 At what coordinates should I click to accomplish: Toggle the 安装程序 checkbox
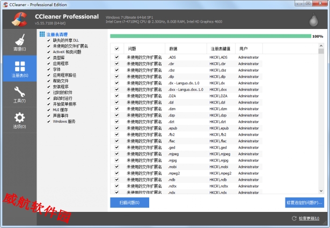pyautogui.click(x=49, y=87)
